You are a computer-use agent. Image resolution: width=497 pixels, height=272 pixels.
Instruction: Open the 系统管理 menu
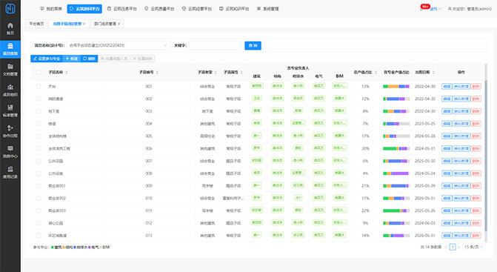267,9
